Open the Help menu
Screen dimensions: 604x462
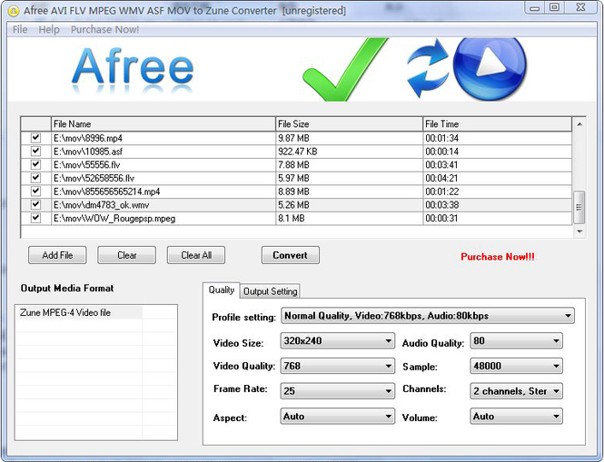(x=49, y=30)
